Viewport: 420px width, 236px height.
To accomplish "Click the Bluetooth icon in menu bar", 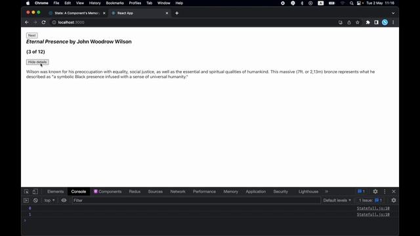I will pos(302,3).
